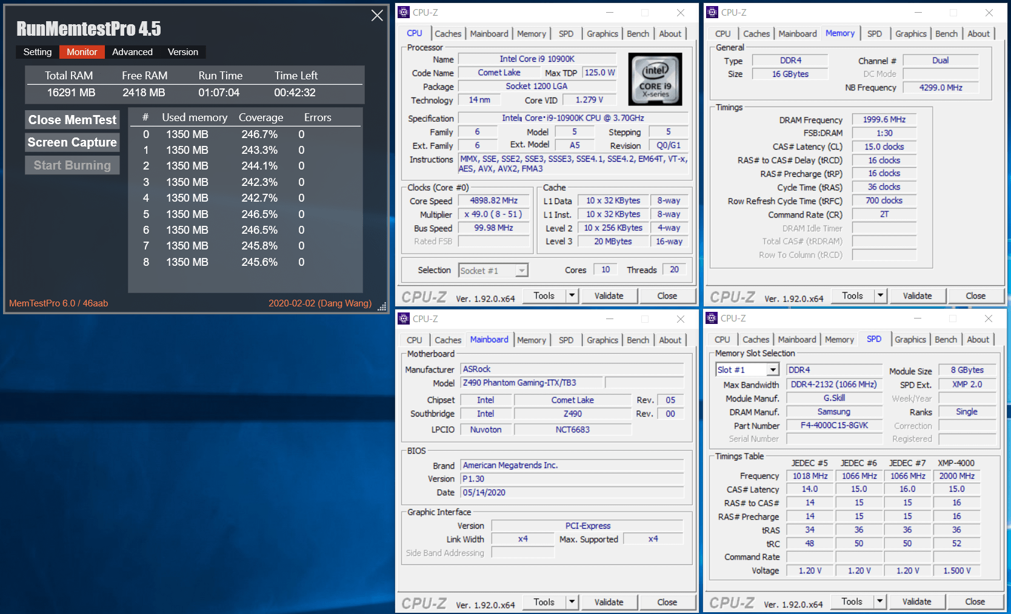This screenshot has width=1011, height=614.
Task: Click the Screen Capture button
Action: 72,142
